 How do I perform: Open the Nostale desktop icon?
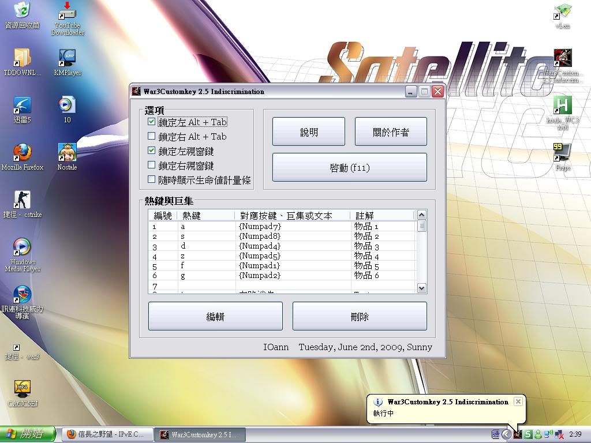pos(67,153)
